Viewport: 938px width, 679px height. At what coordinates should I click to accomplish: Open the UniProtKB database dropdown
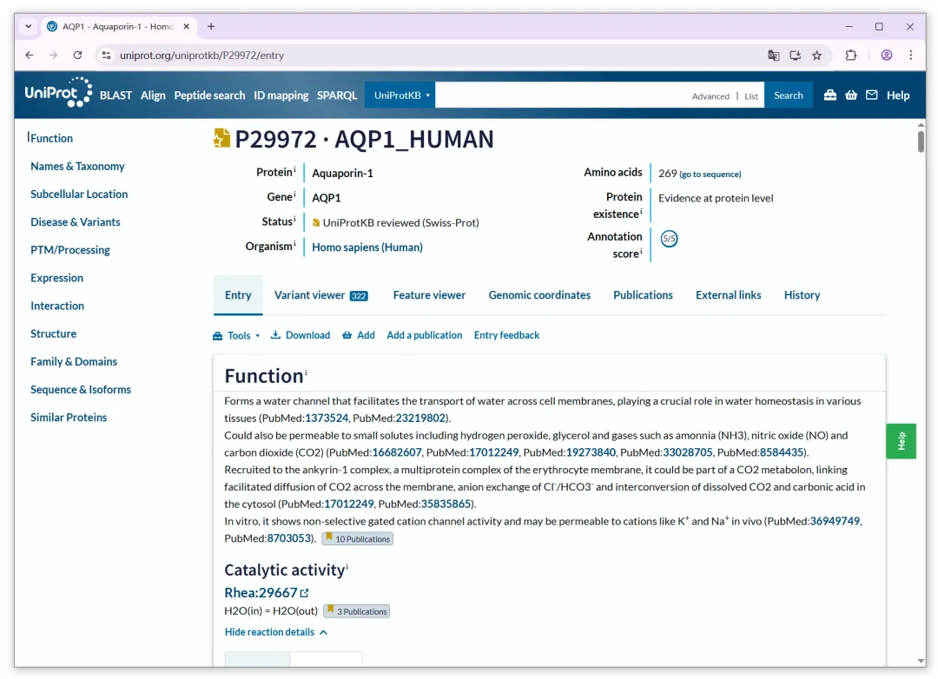click(x=400, y=96)
